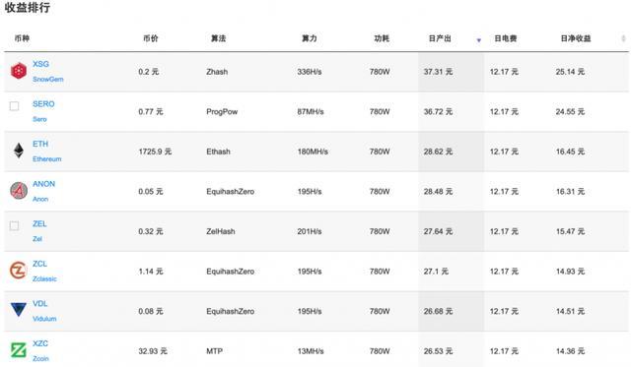Click the ProgPow algorithm cell

click(222, 111)
